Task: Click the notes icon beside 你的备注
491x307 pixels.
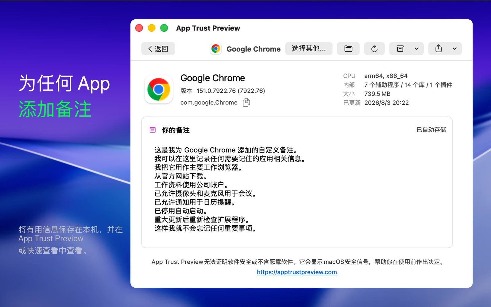Action: (153, 130)
